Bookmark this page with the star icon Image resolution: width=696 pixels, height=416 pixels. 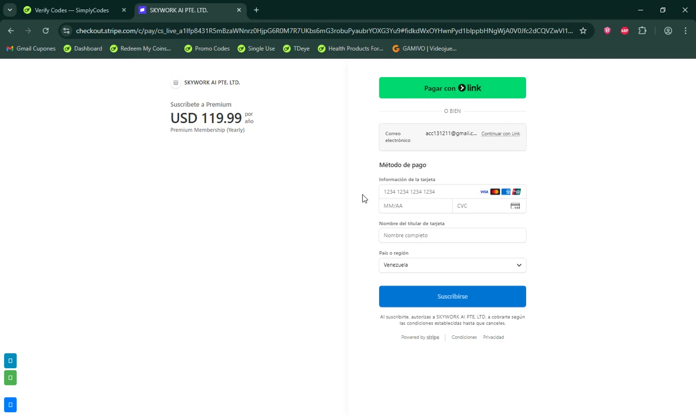pos(583,31)
